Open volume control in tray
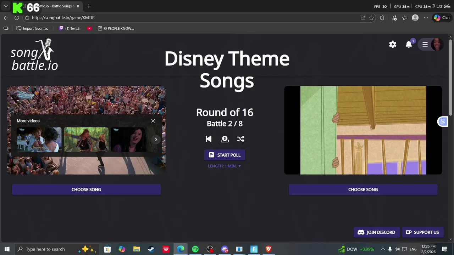This screenshot has height=255, width=454. 397,249
